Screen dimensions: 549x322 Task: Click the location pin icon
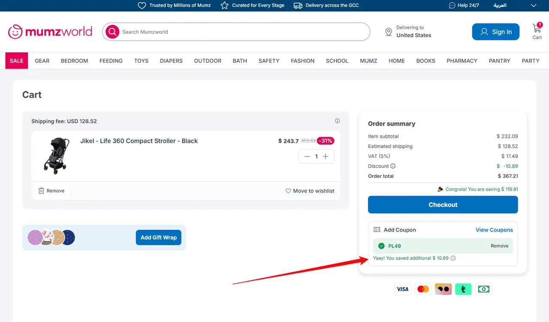(389, 32)
